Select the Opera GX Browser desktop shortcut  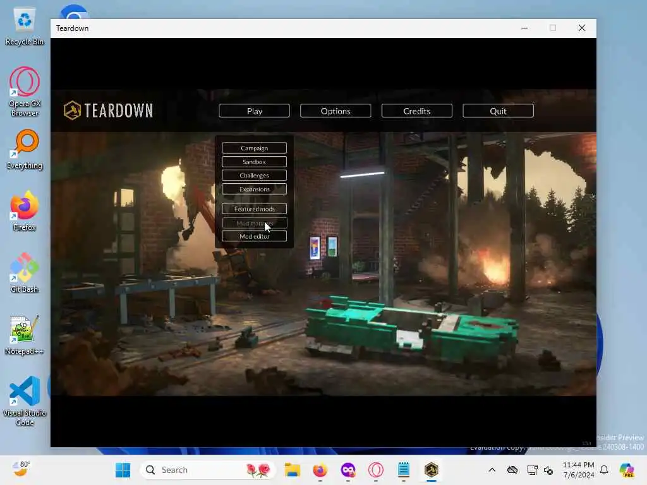[x=25, y=92]
